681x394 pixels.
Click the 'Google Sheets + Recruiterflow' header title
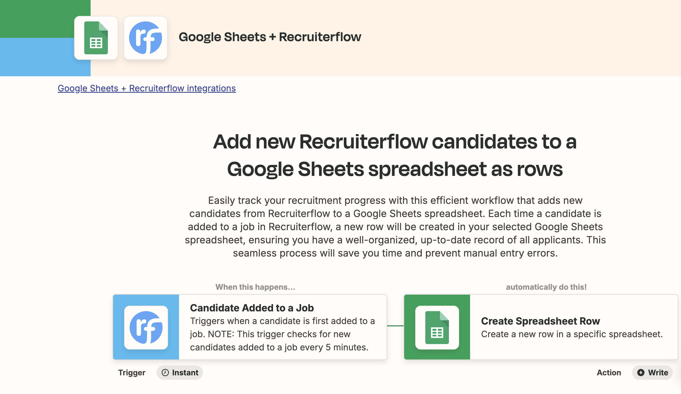pos(270,37)
